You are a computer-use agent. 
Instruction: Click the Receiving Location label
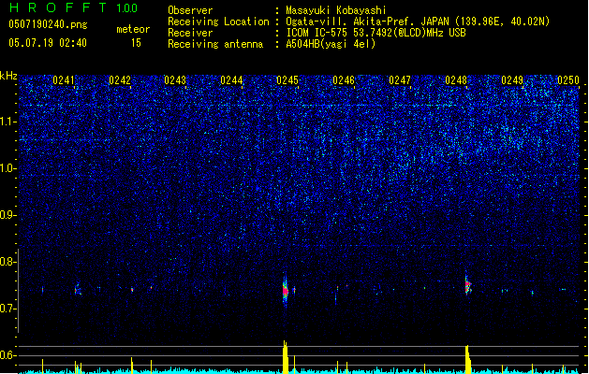218,22
